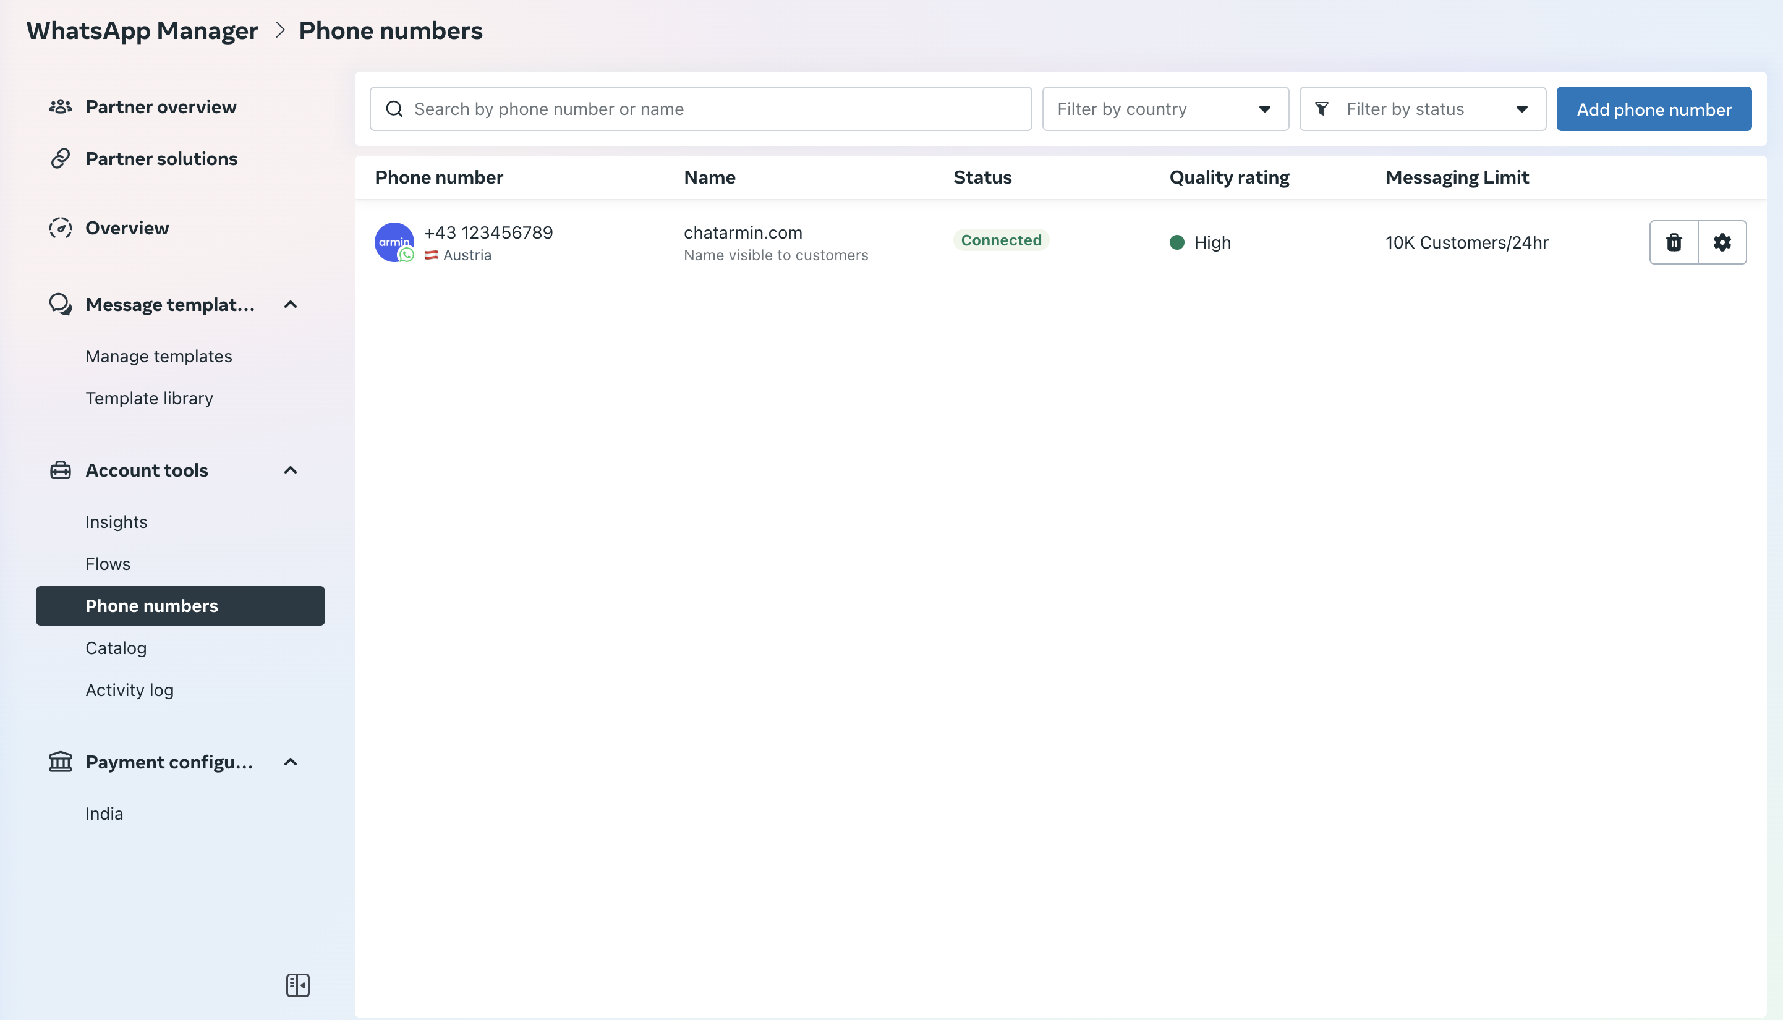The width and height of the screenshot is (1783, 1020).
Task: Open the Filter by status dropdown
Action: point(1422,109)
